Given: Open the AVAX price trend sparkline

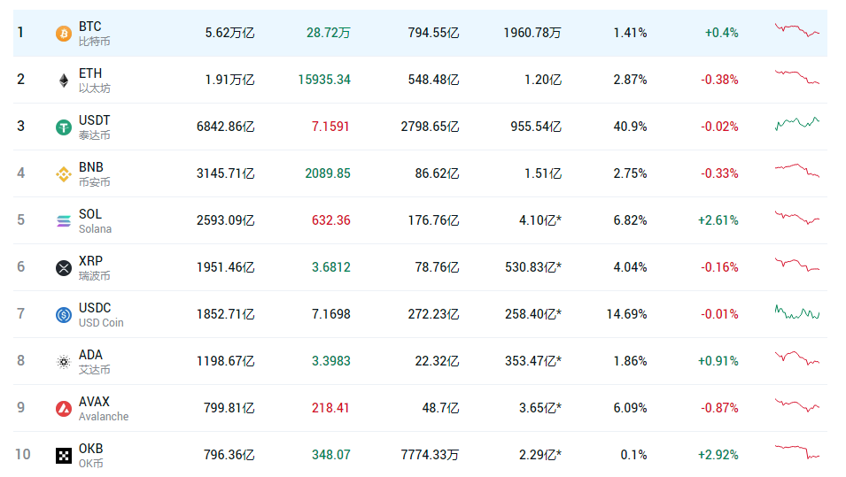Looking at the screenshot, I should point(797,404).
